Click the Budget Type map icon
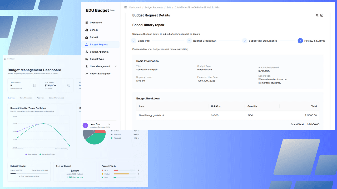The image size is (337, 189). [87, 59]
